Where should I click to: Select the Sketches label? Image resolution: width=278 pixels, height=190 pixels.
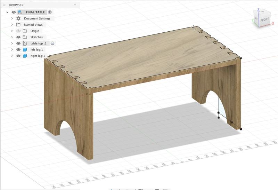(36, 37)
